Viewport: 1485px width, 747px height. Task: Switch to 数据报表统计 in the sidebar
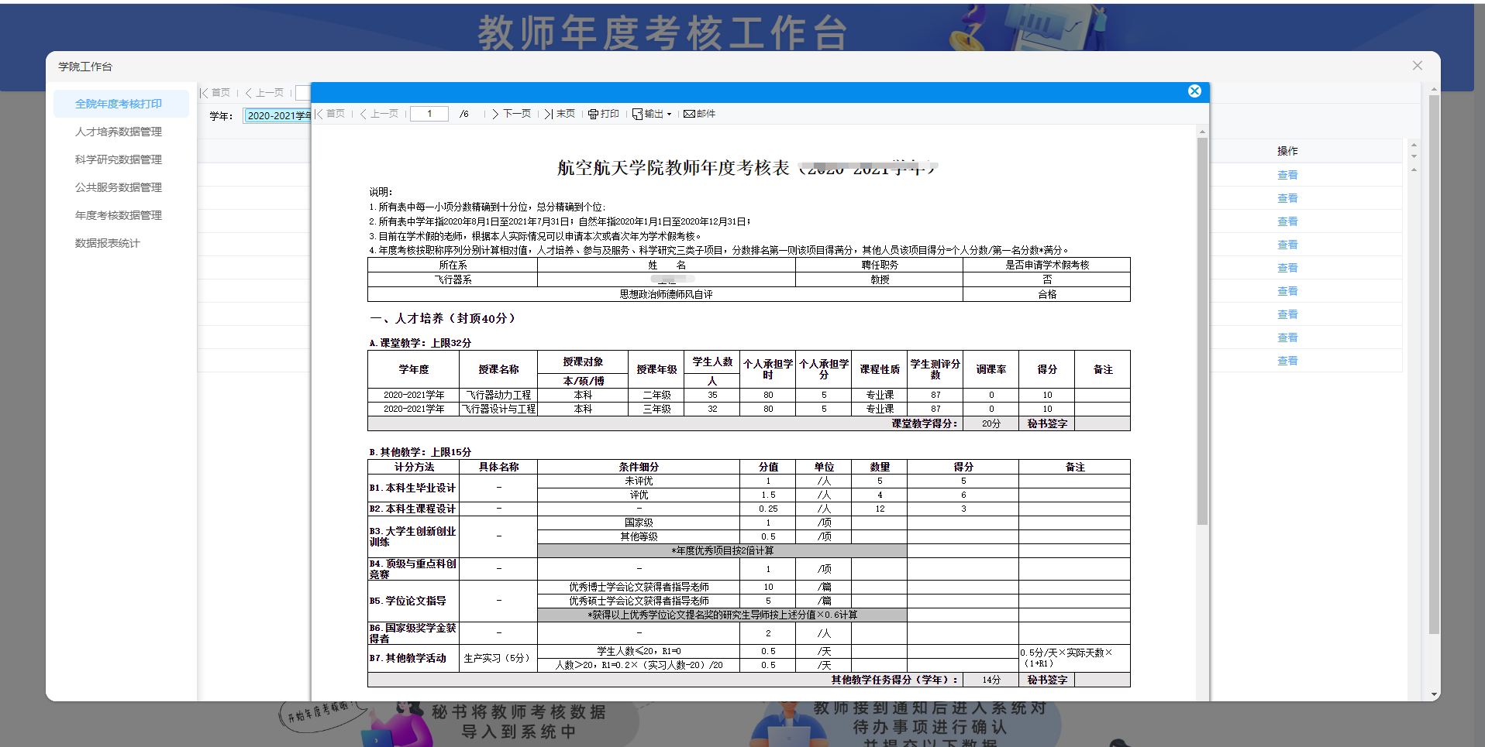pos(107,242)
